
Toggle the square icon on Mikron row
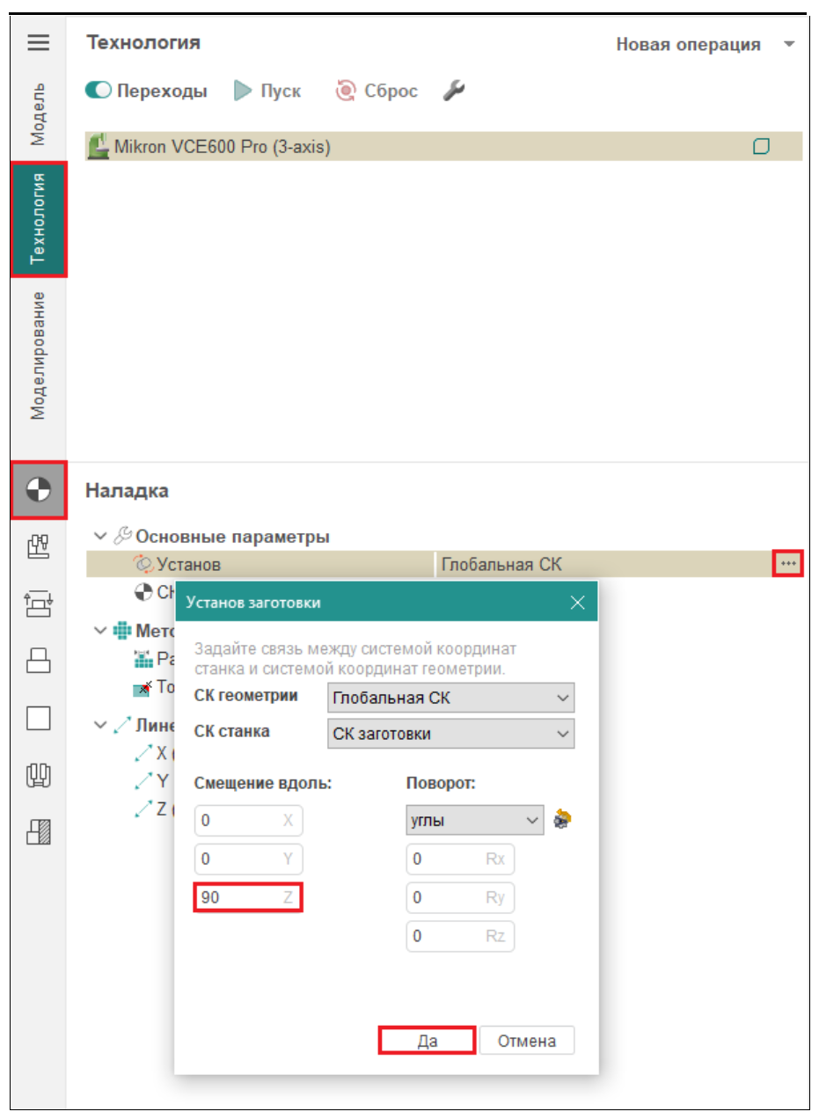pos(762,147)
